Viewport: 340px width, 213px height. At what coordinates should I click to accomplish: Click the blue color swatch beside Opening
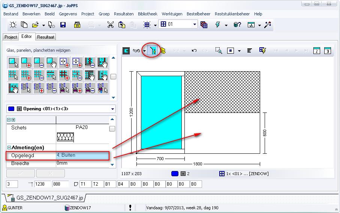(x=11, y=109)
